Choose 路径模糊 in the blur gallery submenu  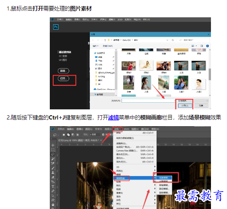[x=164, y=189]
